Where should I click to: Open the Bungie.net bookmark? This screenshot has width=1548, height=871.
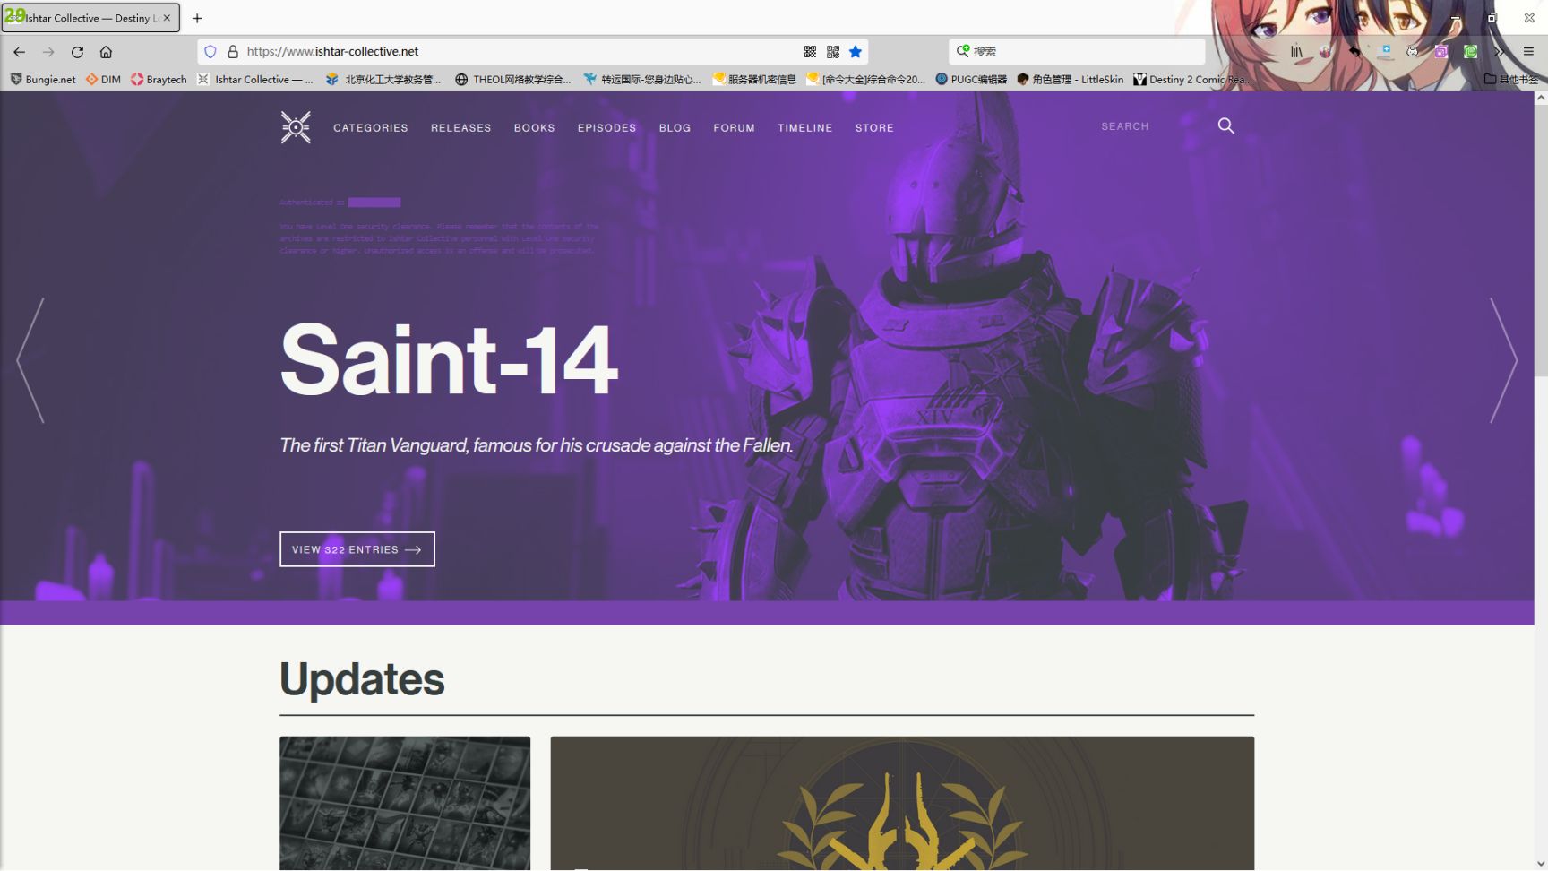point(43,79)
